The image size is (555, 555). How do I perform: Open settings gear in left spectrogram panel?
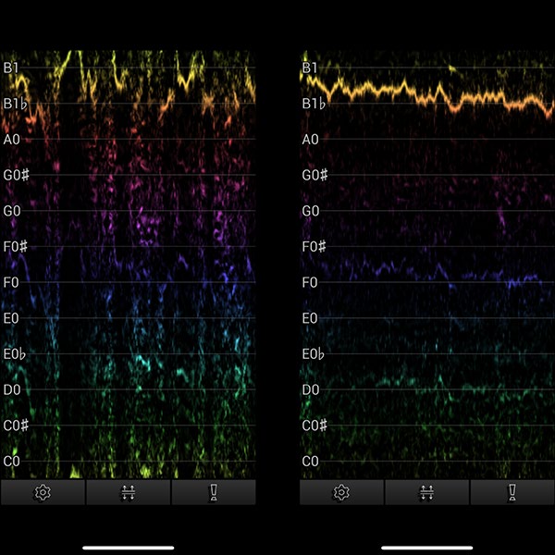(x=43, y=492)
